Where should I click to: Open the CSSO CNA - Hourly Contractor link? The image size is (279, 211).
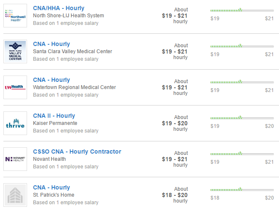point(77,151)
